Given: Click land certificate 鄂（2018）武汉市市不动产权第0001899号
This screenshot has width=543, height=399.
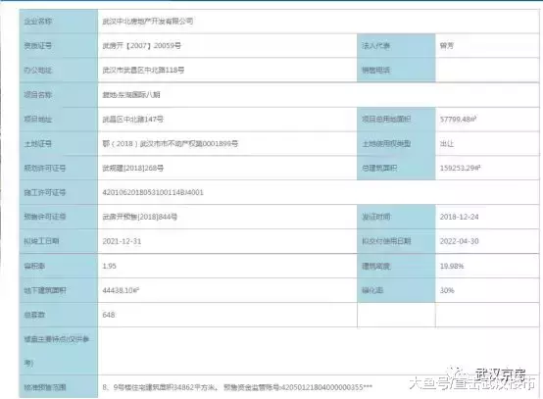Looking at the screenshot, I should [x=171, y=143].
